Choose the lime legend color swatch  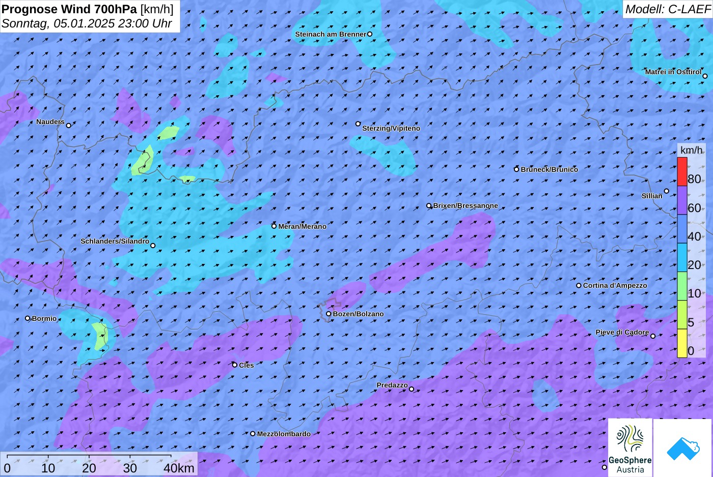pos(682,315)
